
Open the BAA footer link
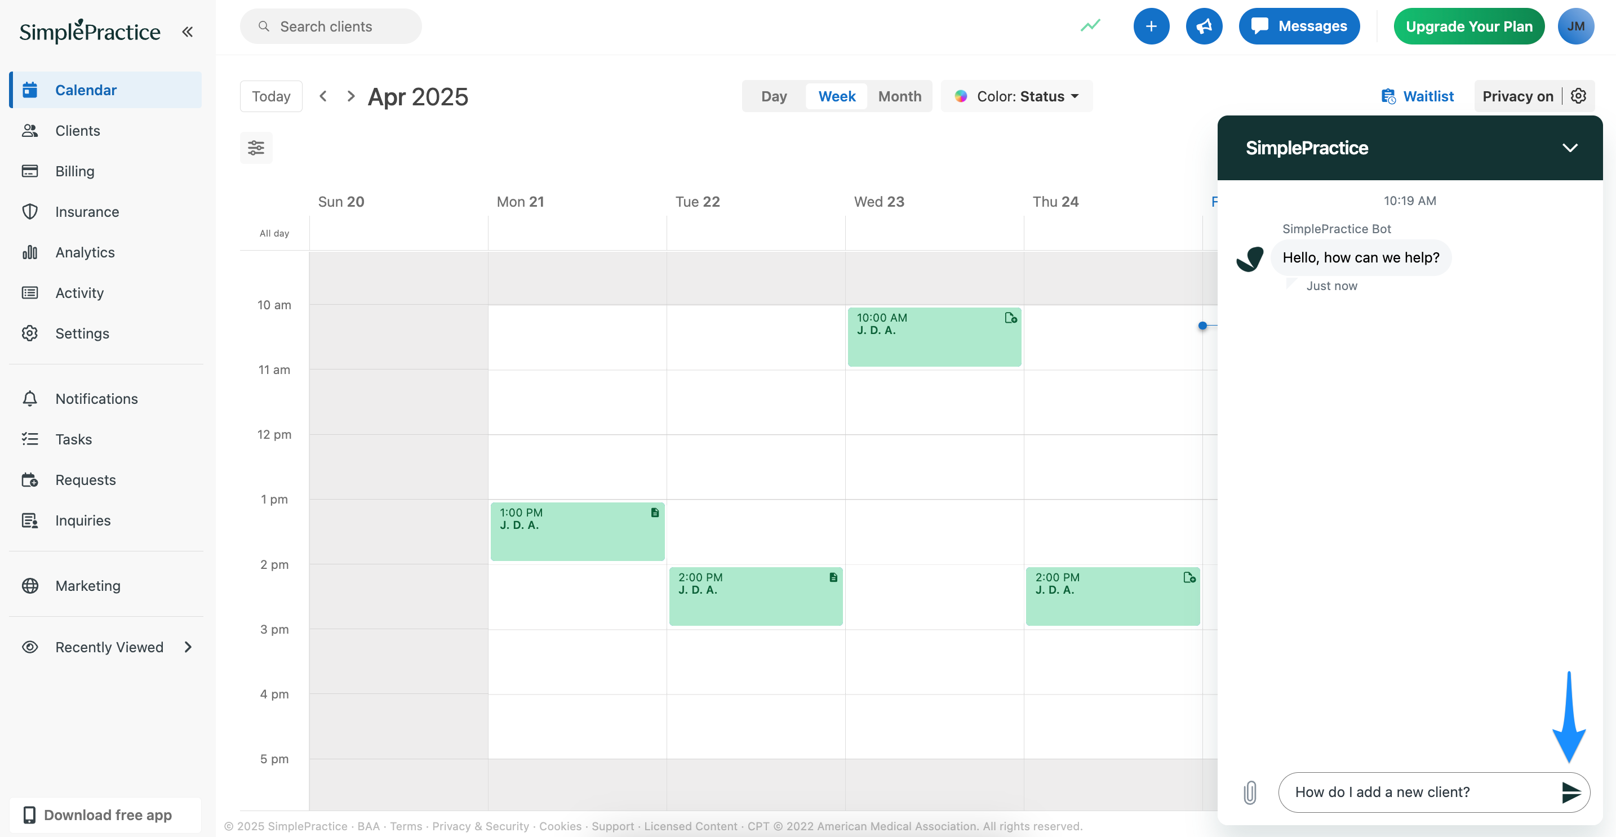point(369,826)
